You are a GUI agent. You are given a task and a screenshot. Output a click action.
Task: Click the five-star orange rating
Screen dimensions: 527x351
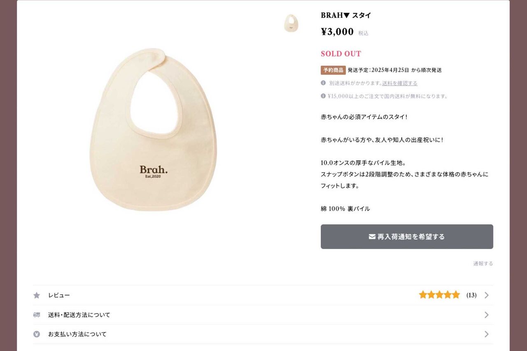439,295
